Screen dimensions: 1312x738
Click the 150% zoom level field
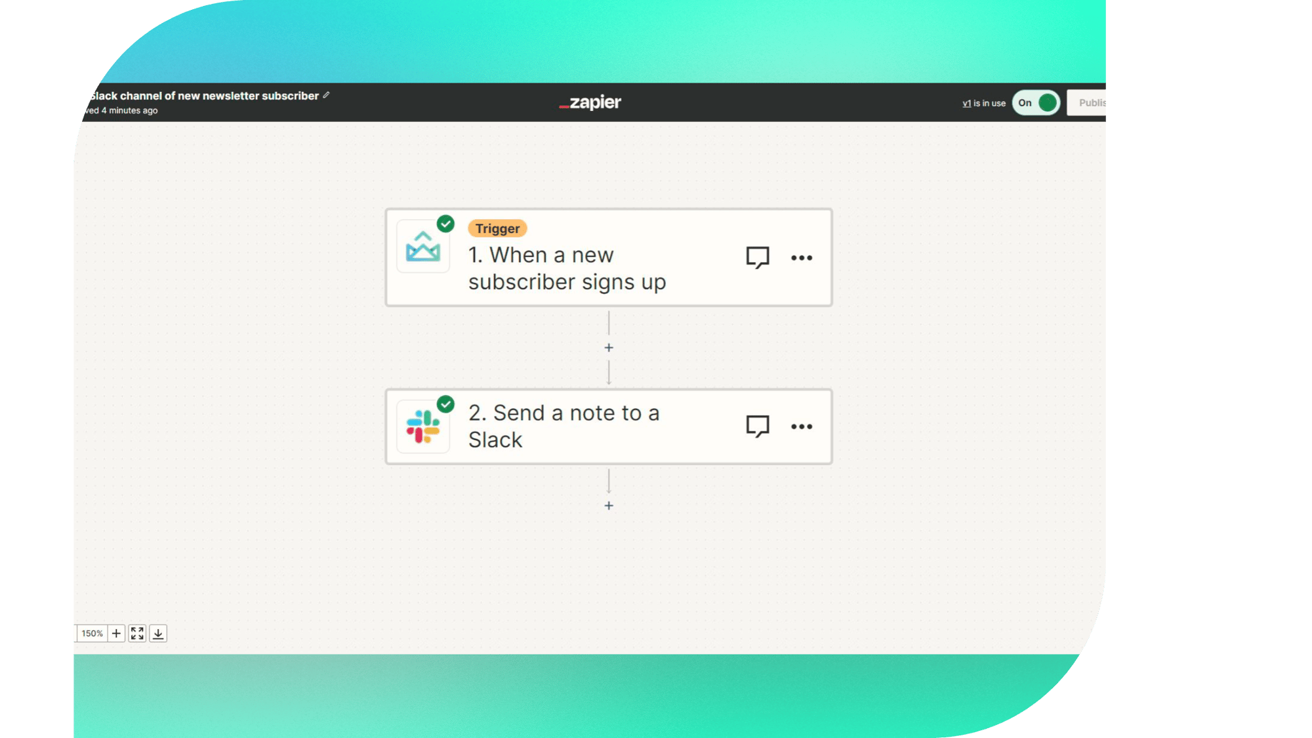(x=92, y=633)
